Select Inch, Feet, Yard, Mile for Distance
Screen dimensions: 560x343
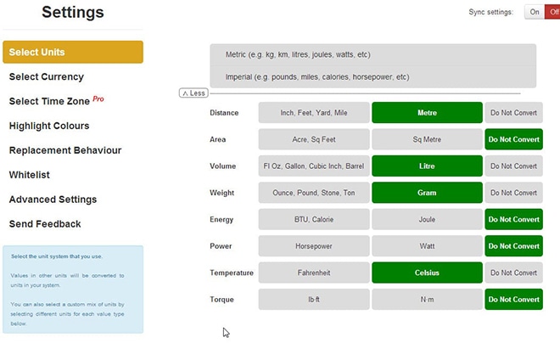coord(314,113)
